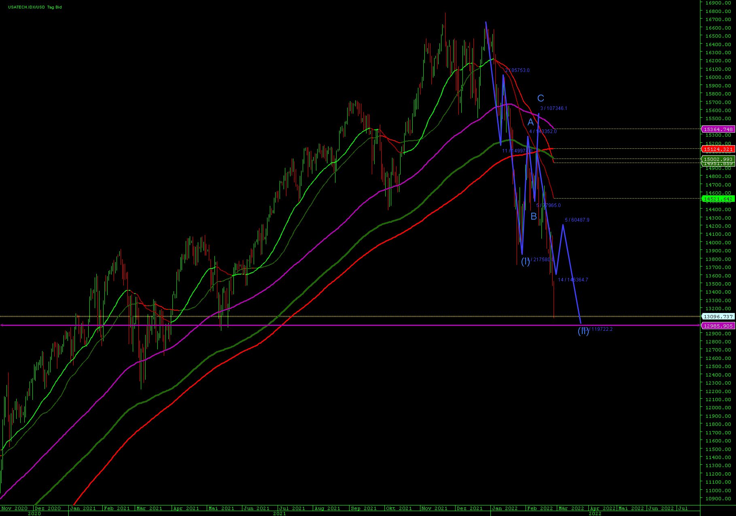Select the red 15124.321 price tag
The image size is (736, 516).
click(x=718, y=149)
